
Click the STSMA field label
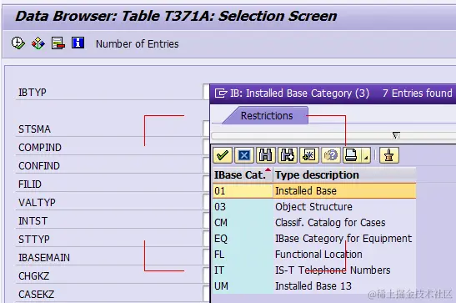click(x=35, y=129)
